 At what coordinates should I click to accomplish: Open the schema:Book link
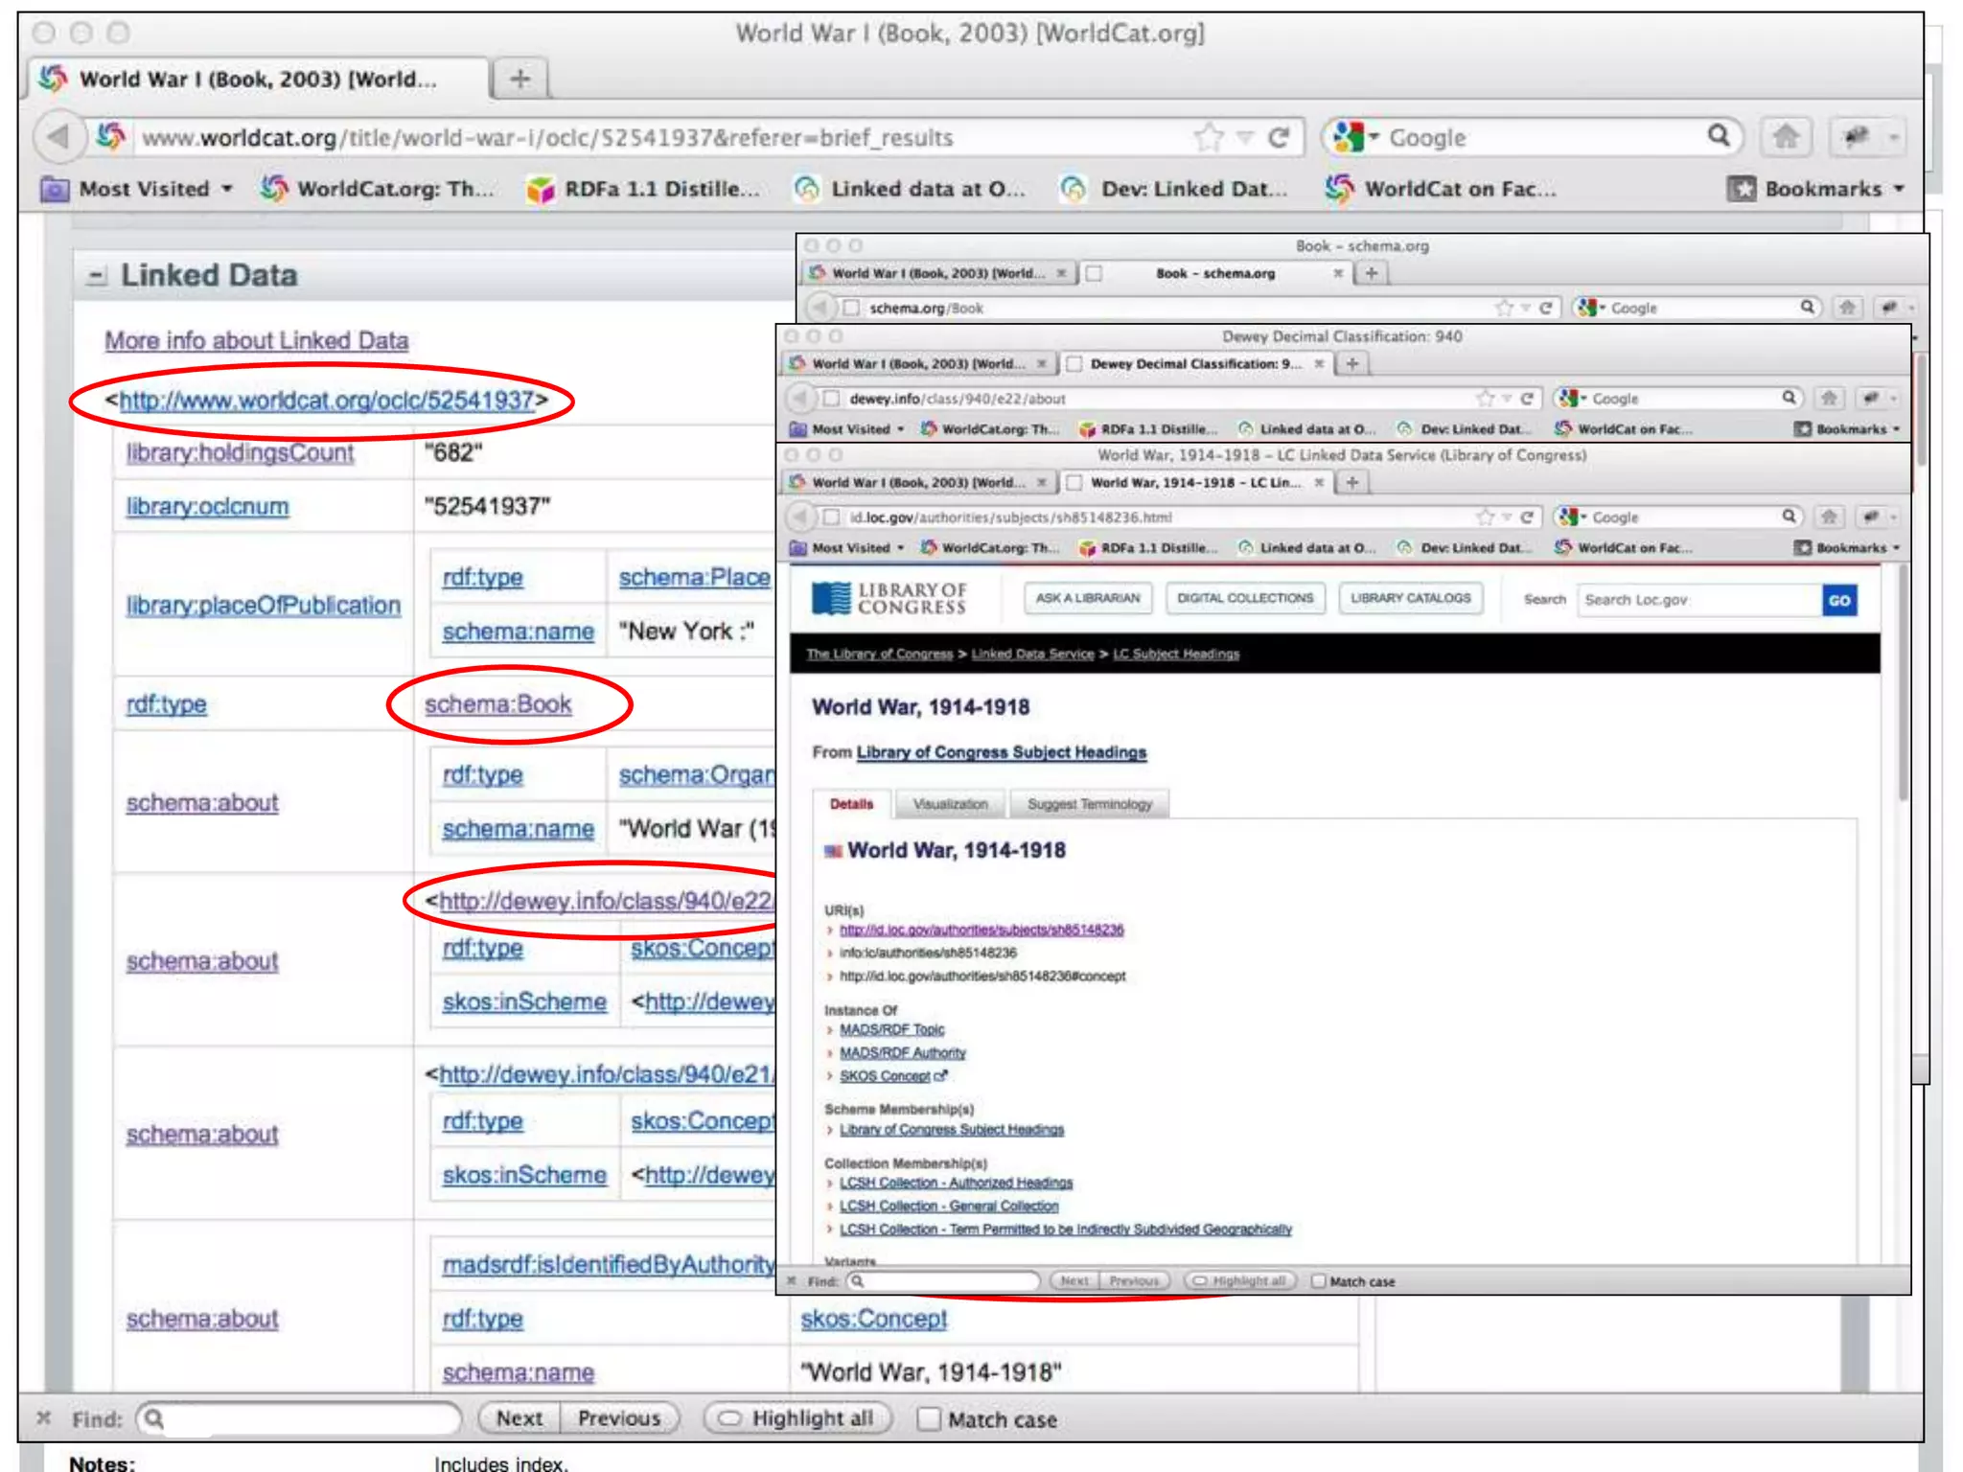point(497,704)
